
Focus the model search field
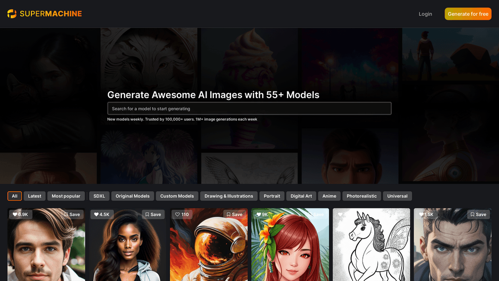(249, 109)
